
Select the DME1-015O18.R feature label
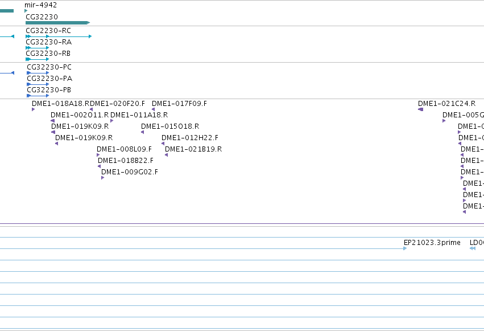pos(170,126)
